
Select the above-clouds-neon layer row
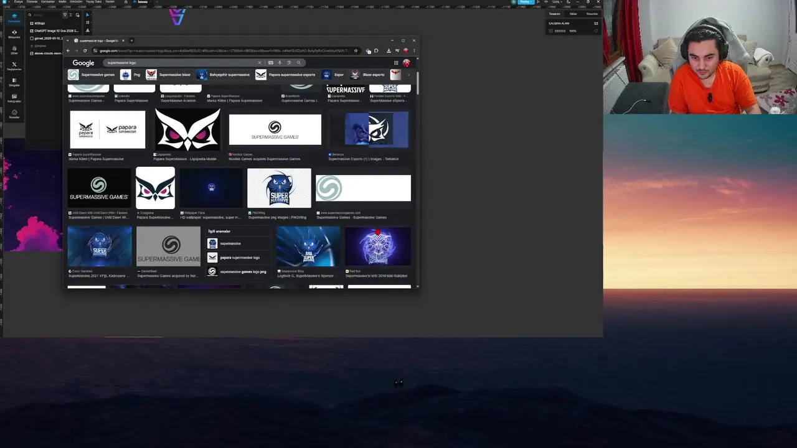click(47, 54)
